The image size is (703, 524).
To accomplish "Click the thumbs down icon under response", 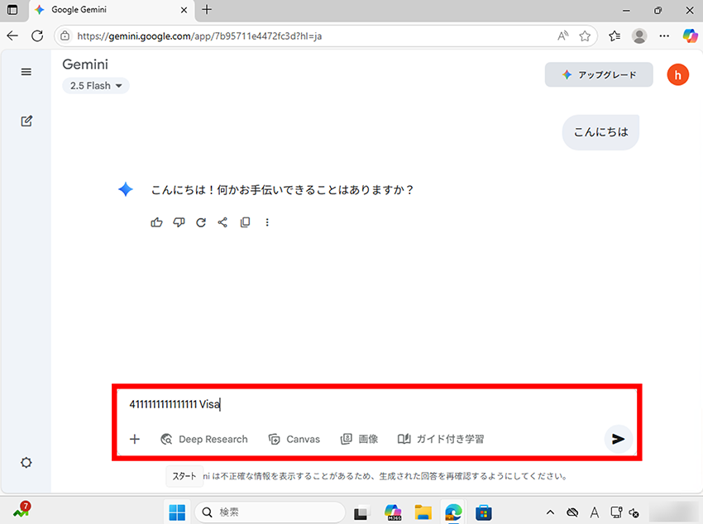I will pyautogui.click(x=179, y=222).
